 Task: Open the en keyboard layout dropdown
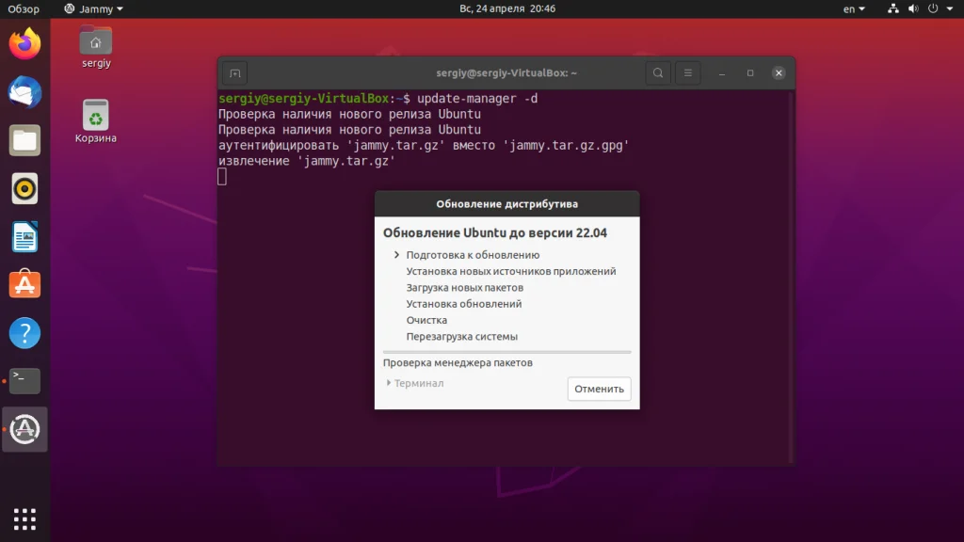click(x=853, y=8)
